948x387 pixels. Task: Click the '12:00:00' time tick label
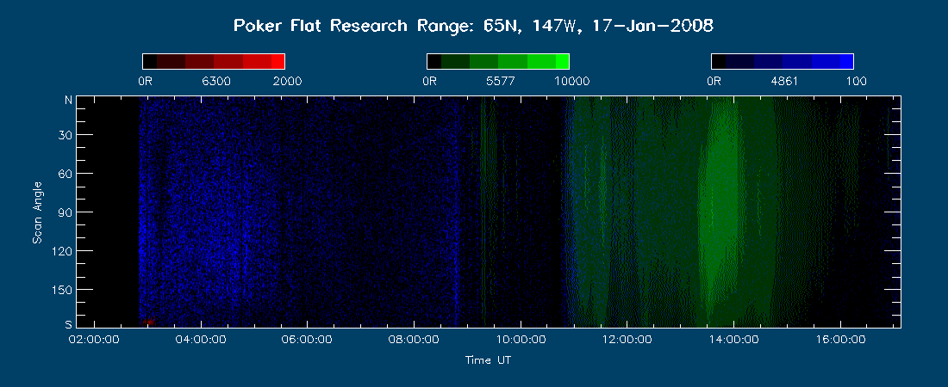(x=627, y=340)
